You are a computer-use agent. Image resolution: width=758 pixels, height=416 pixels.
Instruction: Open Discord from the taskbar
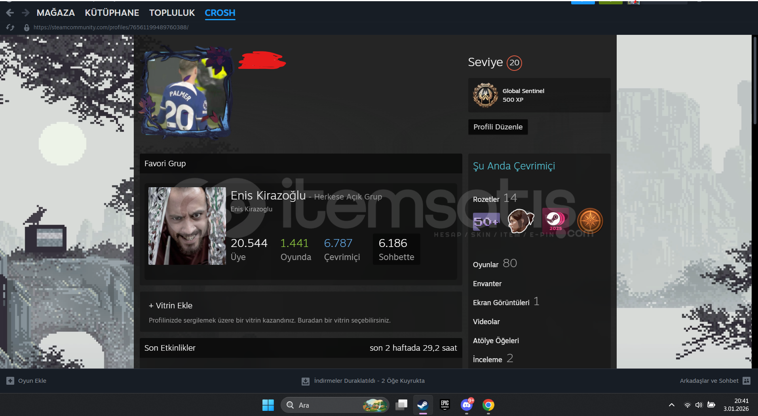tap(467, 405)
